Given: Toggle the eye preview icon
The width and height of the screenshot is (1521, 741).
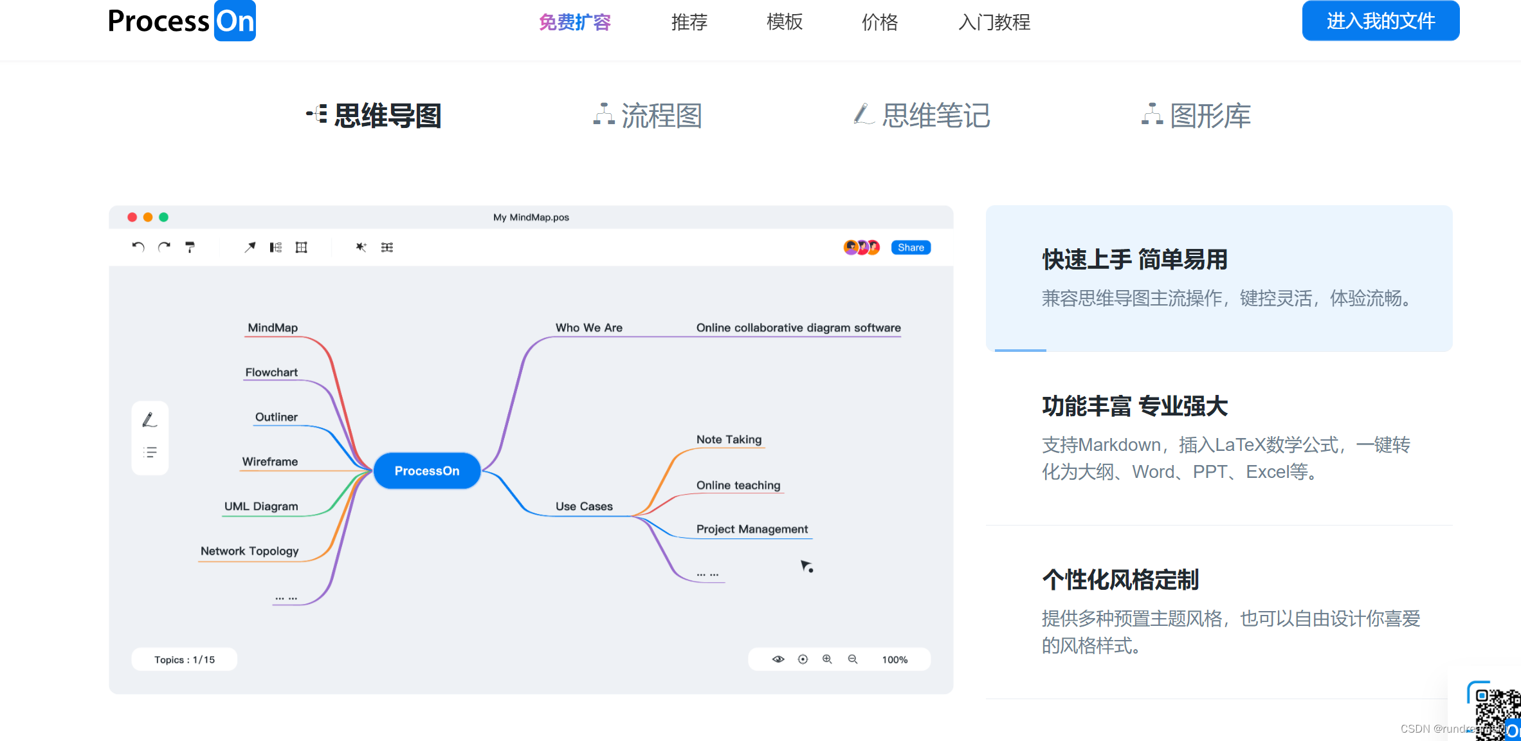Looking at the screenshot, I should (778, 659).
